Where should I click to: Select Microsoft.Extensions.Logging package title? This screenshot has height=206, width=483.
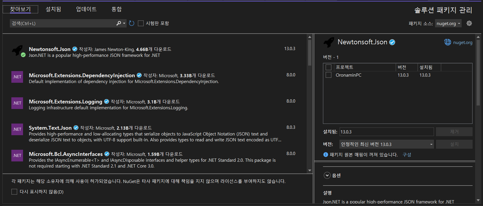pos(66,101)
